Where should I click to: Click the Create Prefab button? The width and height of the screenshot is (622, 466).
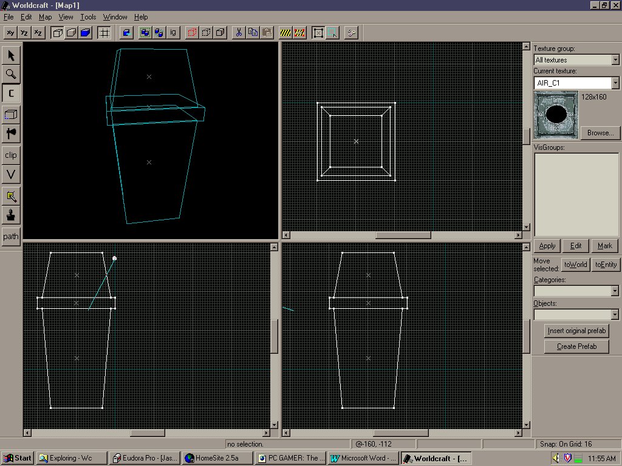[576, 346]
